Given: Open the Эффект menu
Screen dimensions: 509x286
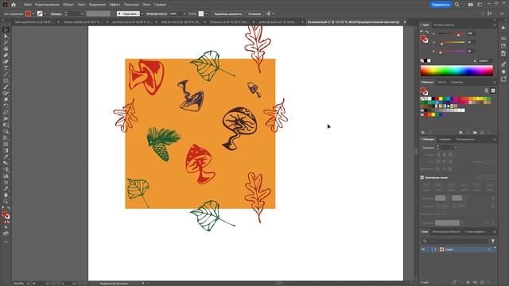Looking at the screenshot, I should click(x=115, y=5).
